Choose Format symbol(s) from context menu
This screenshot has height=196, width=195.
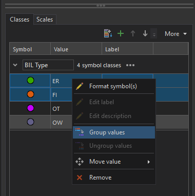(x=114, y=86)
